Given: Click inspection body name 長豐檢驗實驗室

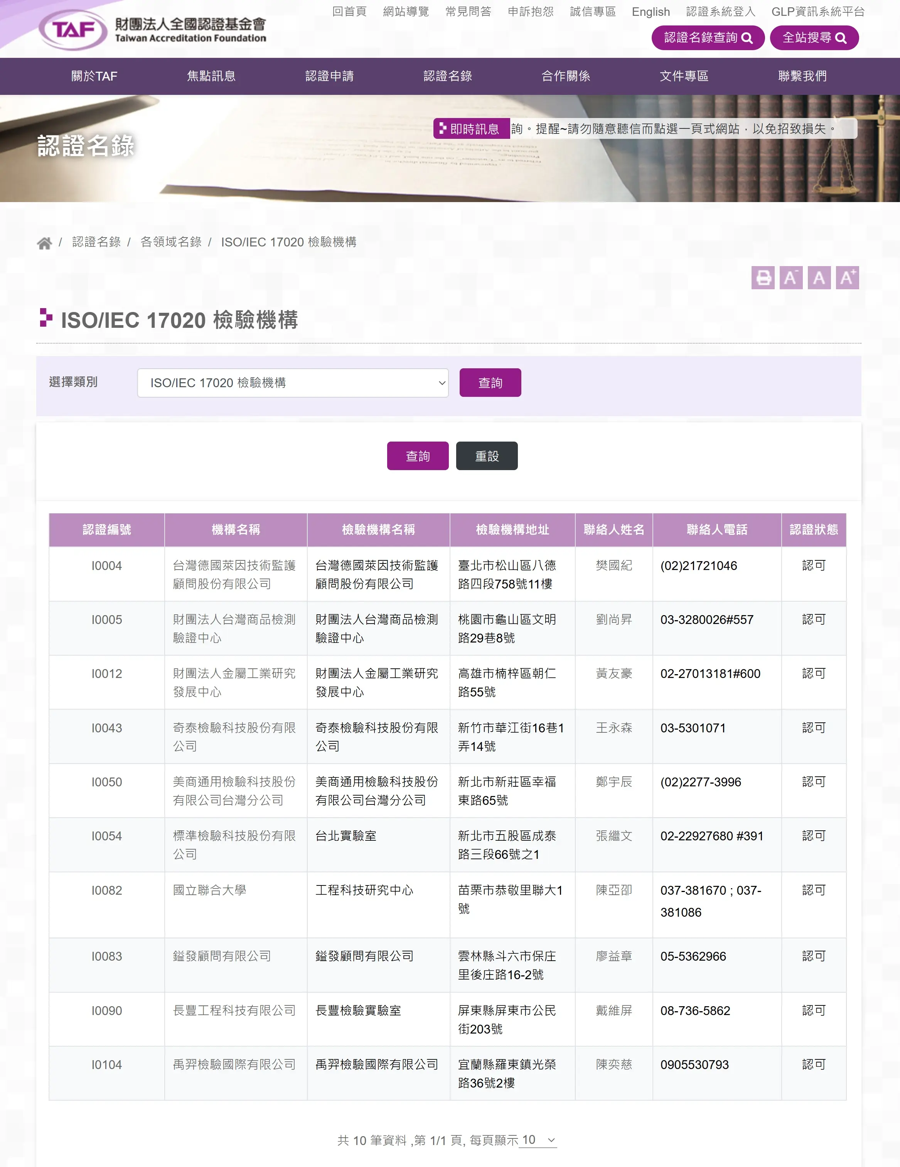Looking at the screenshot, I should [358, 1010].
